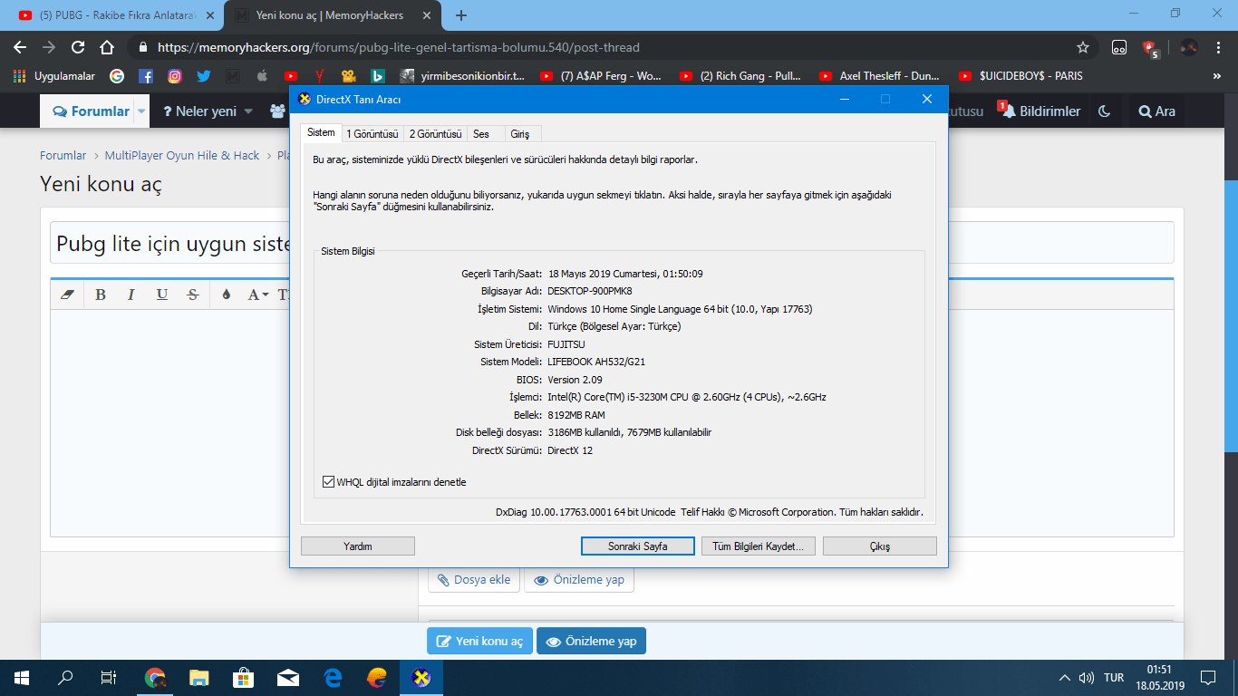Screen dimensions: 1238x696
Task: Click the Yardım button
Action: point(358,546)
